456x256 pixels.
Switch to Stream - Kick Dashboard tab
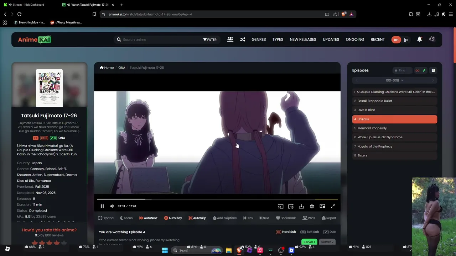click(x=29, y=5)
